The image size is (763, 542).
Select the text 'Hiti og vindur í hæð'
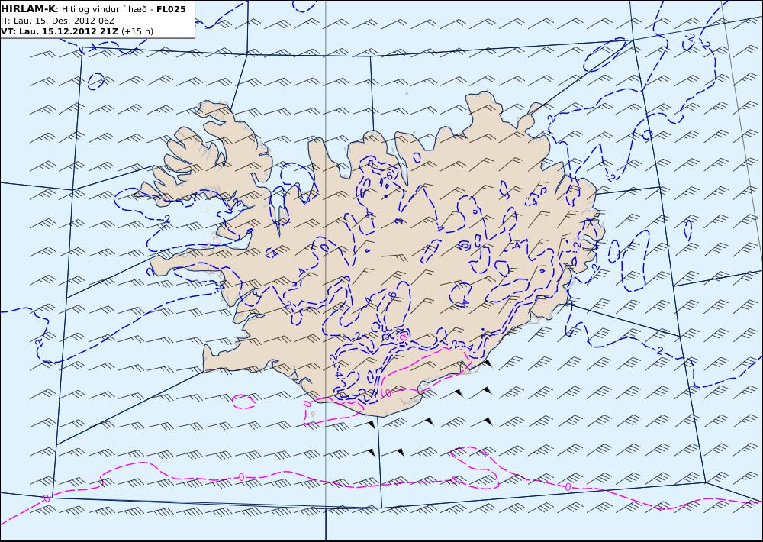(104, 10)
